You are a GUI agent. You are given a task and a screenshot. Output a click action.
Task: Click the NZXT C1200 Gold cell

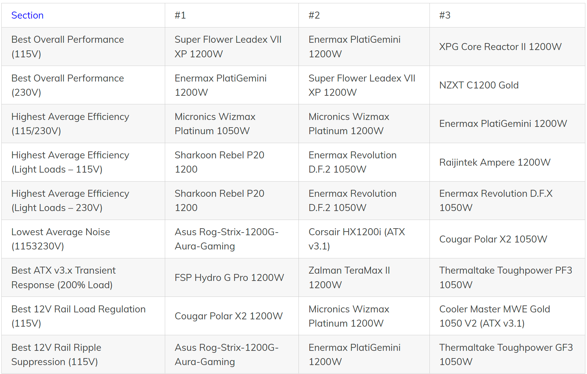click(x=479, y=85)
